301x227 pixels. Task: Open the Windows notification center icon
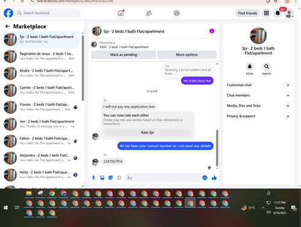coord(294,208)
